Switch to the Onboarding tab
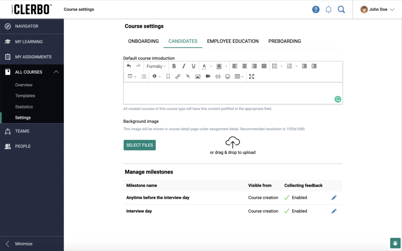Screen dimensions: 402x251 pos(143,41)
